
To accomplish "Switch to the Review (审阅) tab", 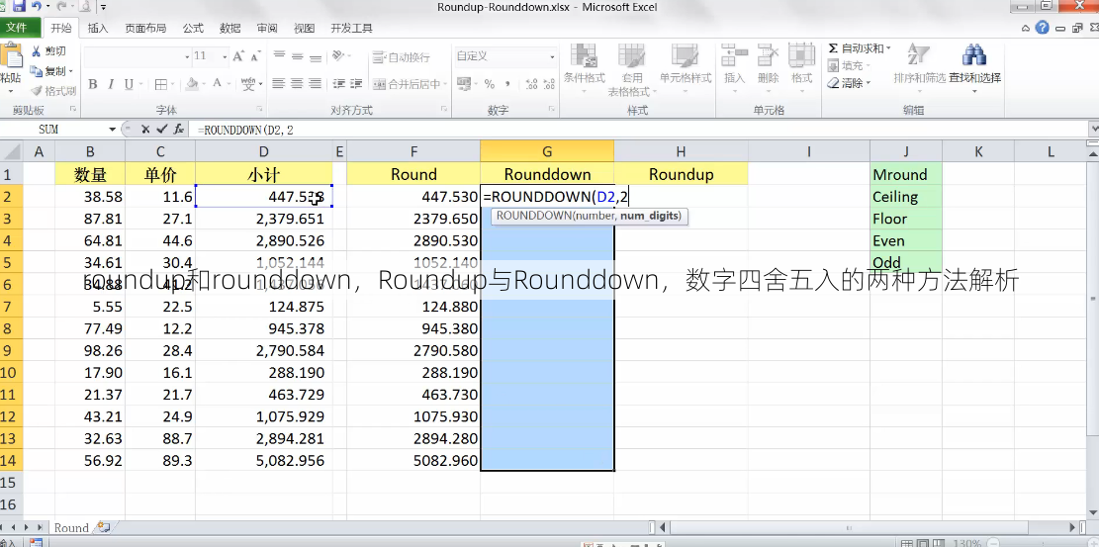I will [x=267, y=29].
